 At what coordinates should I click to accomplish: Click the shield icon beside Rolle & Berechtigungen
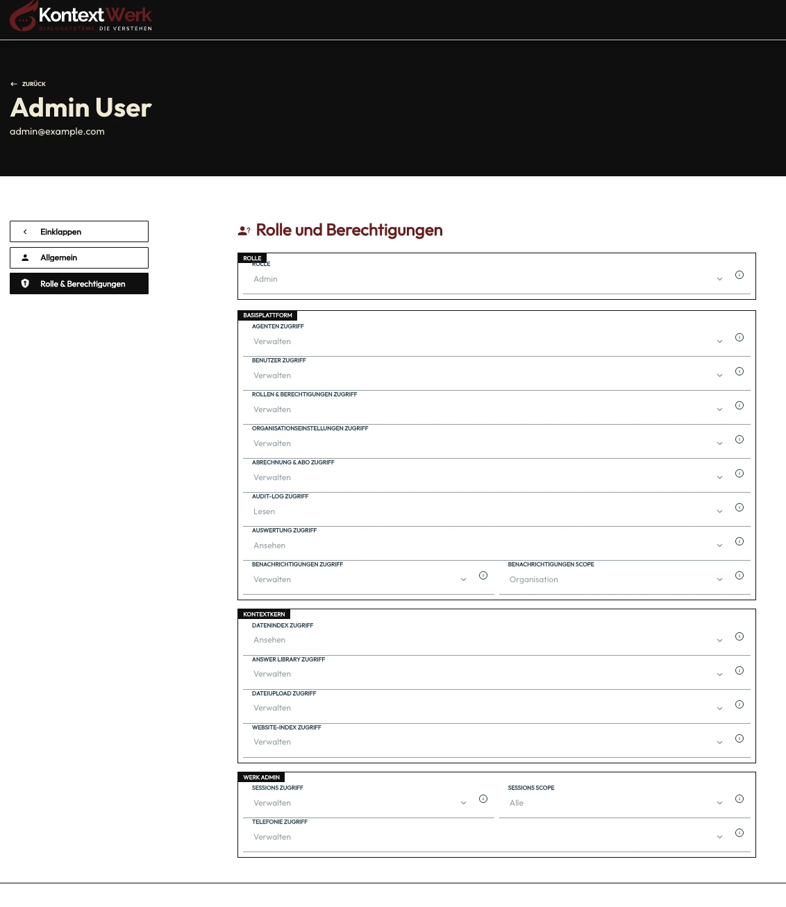(26, 283)
